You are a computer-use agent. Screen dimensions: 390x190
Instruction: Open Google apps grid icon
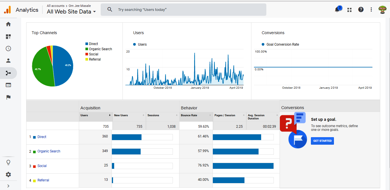(x=349, y=10)
